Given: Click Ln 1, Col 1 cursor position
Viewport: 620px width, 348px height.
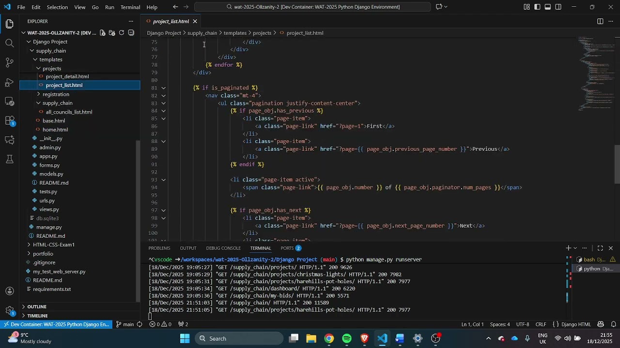Looking at the screenshot, I should click(x=472, y=324).
